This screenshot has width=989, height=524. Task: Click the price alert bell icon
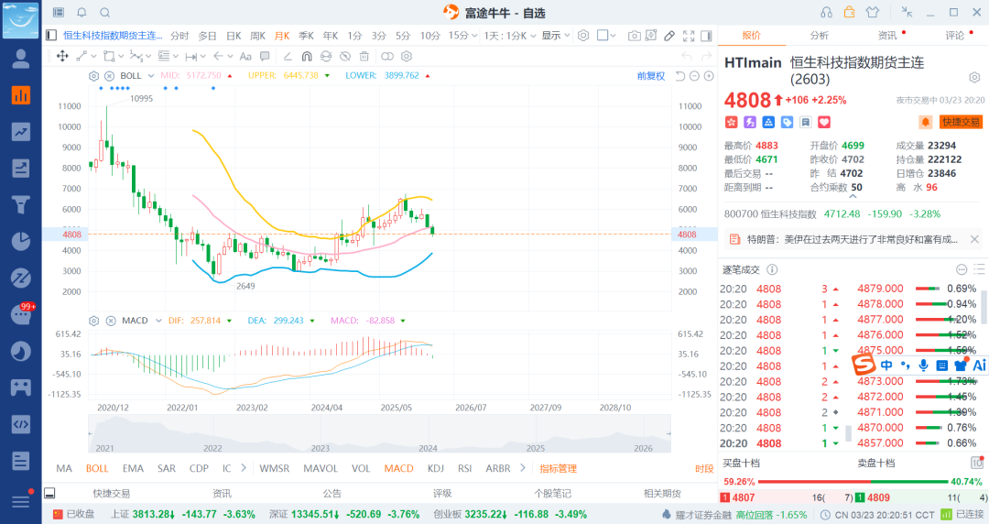pyautogui.click(x=925, y=122)
